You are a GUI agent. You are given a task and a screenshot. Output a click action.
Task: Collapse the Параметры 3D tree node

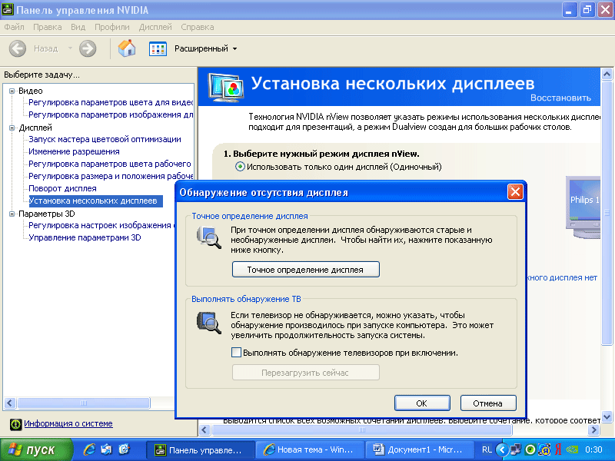12,214
